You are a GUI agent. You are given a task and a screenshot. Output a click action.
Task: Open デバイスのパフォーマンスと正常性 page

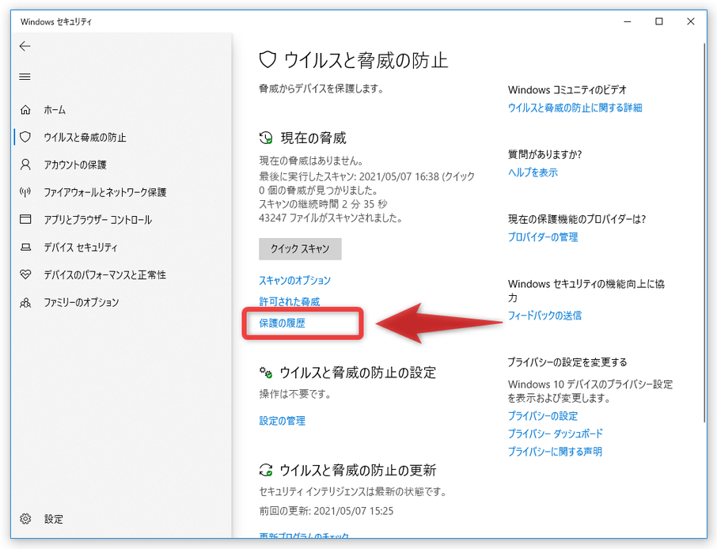click(x=104, y=274)
